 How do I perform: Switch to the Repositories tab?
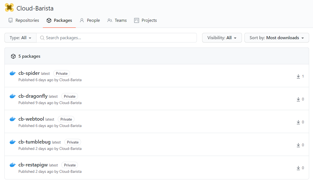coord(24,20)
